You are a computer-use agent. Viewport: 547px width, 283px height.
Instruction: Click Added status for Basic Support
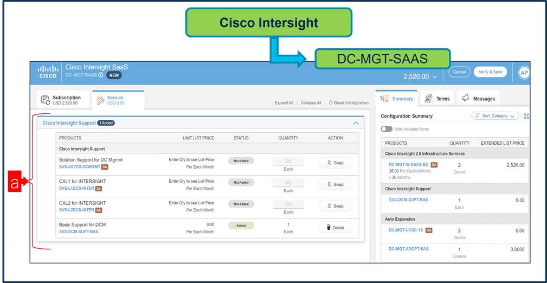pyautogui.click(x=241, y=226)
